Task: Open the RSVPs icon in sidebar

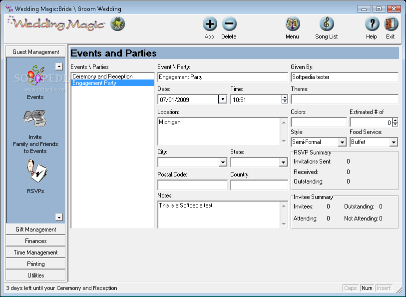Action: 36,171
